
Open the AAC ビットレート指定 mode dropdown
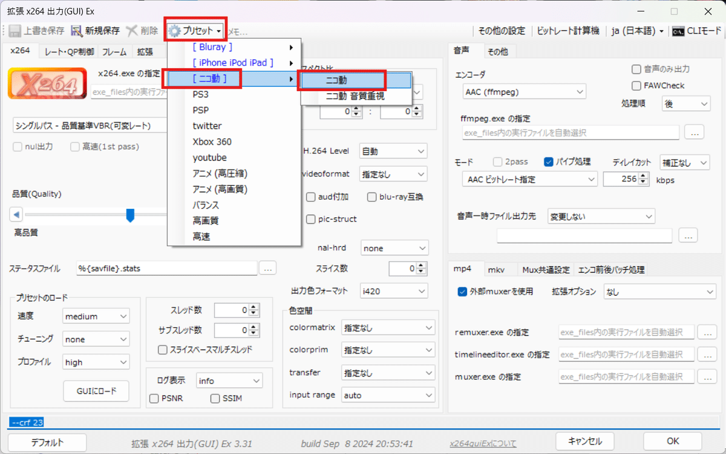tap(529, 179)
